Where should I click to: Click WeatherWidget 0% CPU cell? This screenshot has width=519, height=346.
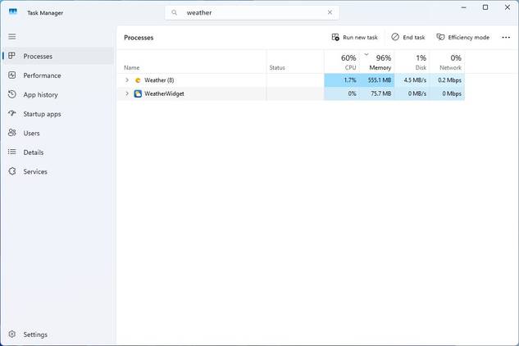point(341,93)
